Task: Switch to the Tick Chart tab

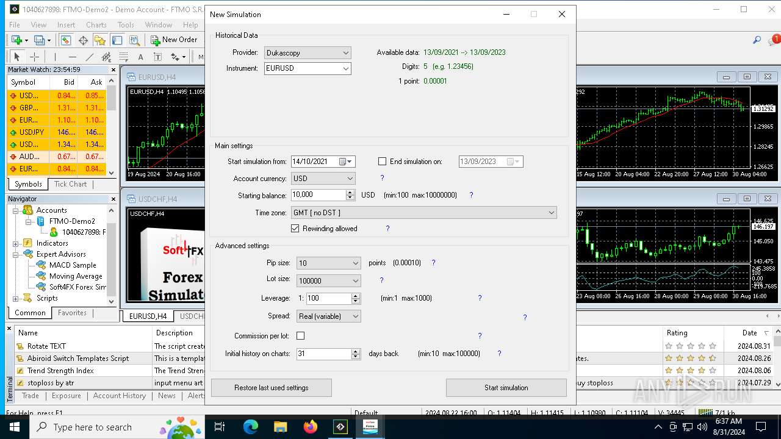Action: [70, 184]
